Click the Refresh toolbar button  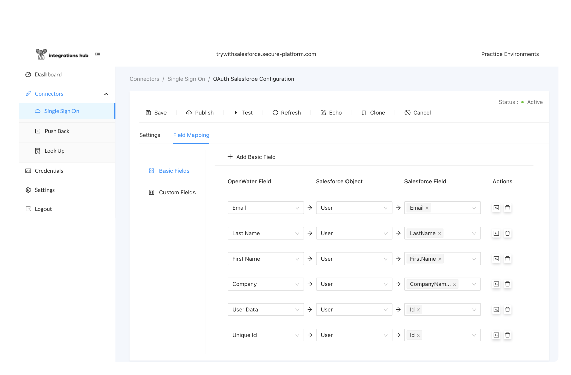[x=287, y=113]
